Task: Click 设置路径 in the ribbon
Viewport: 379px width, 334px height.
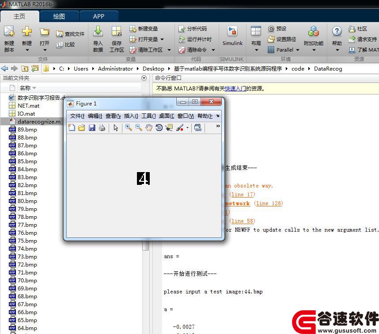Action: pyautogui.click(x=282, y=39)
